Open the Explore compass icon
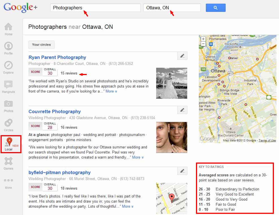Image resolution: width=279 pixels, height=215 pixels. click(8, 65)
